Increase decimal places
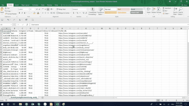The image size is (189, 106). [83, 13]
